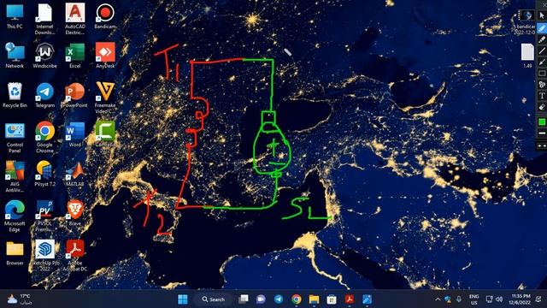Launch AutoCAD Electrical desktop shortcut
The width and height of the screenshot is (547, 308).
click(75, 19)
